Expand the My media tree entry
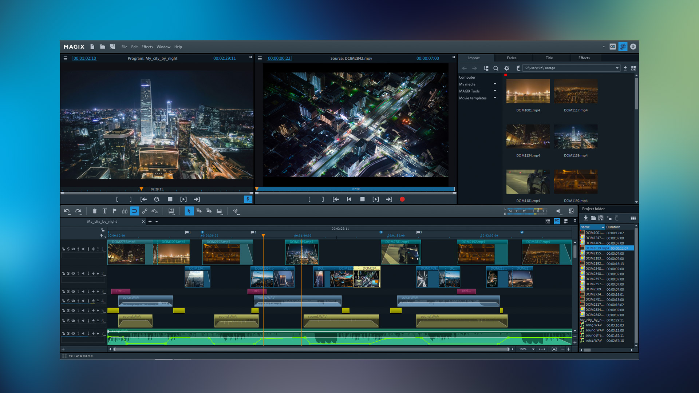Image resolution: width=699 pixels, height=393 pixels. coord(495,84)
